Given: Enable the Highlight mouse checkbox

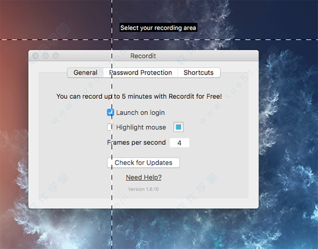Looking at the screenshot, I should coord(110,127).
